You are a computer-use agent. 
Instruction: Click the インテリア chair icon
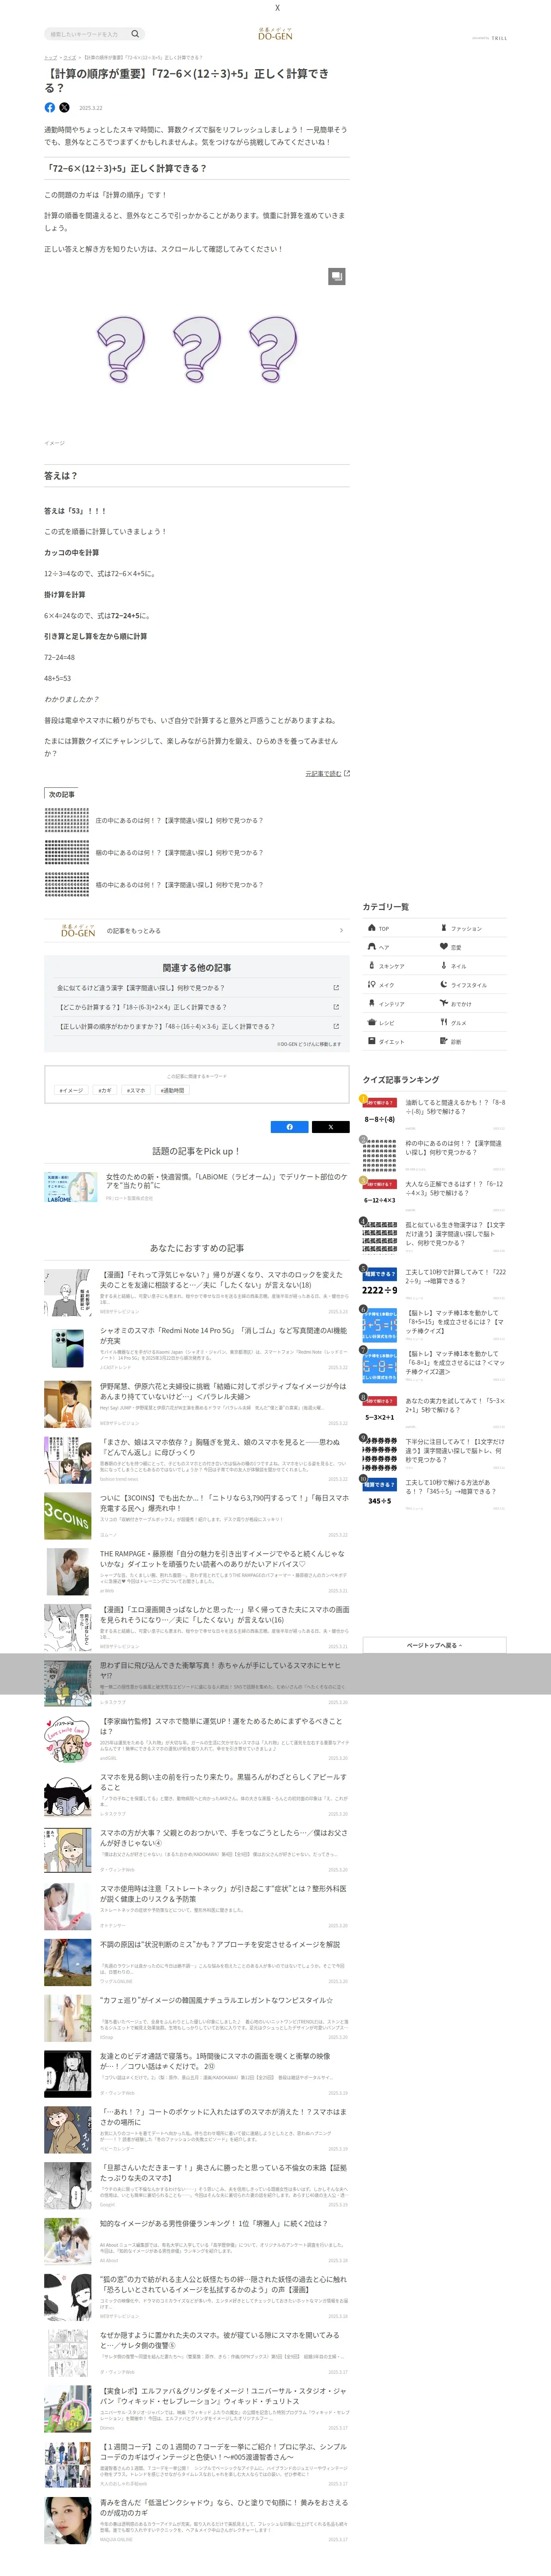372,1003
